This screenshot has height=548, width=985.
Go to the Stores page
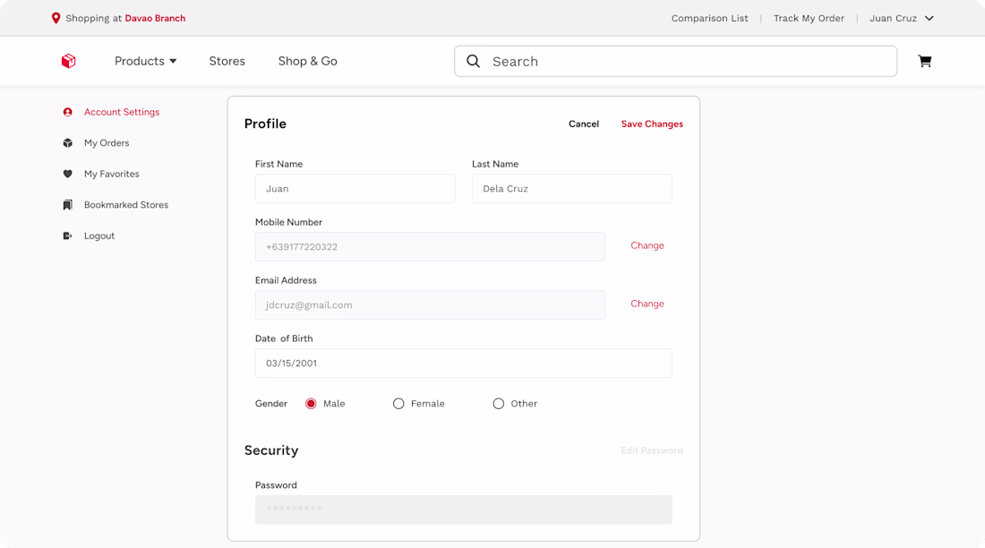227,61
